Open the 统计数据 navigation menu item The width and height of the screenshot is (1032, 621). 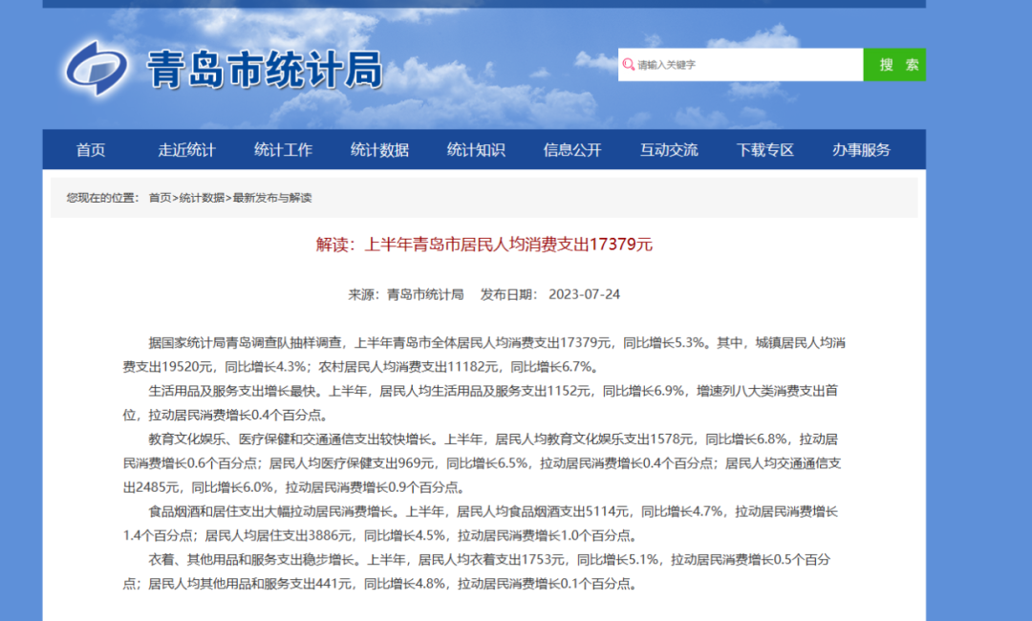(379, 150)
